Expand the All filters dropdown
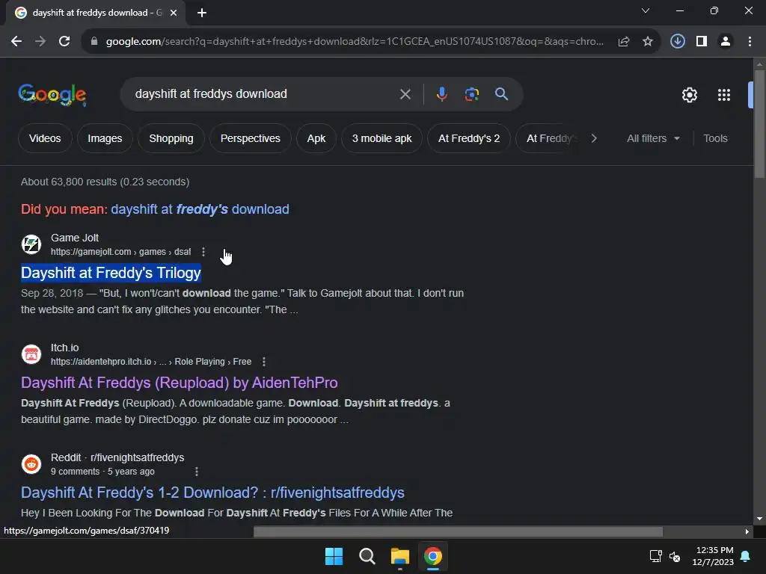The height and width of the screenshot is (574, 766). [x=654, y=138]
